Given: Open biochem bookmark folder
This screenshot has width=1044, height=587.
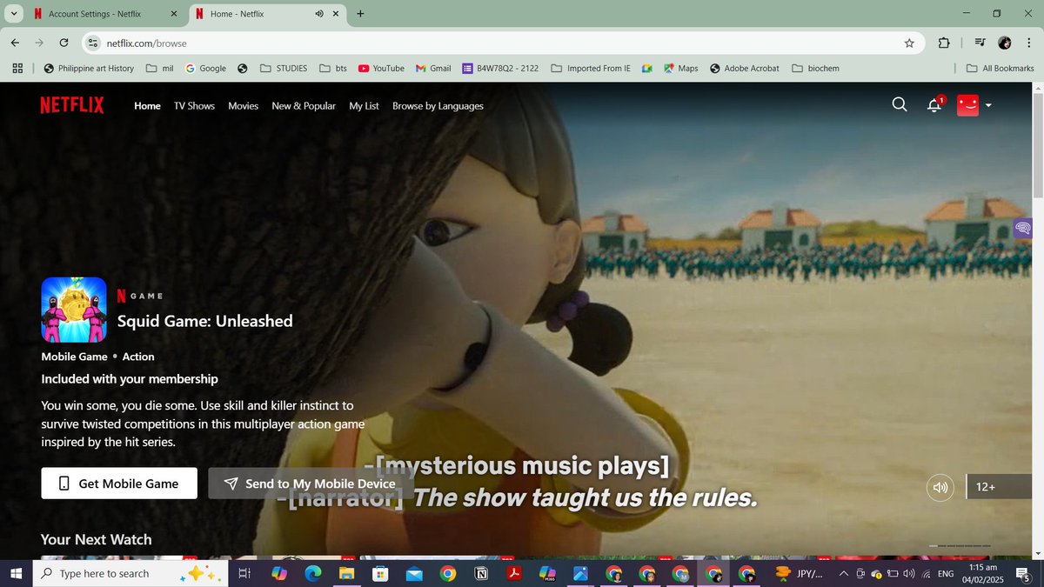Looking at the screenshot, I should [816, 68].
